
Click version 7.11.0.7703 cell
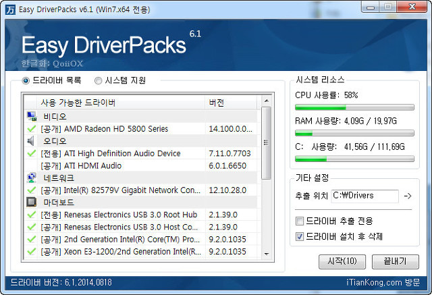[230, 153]
